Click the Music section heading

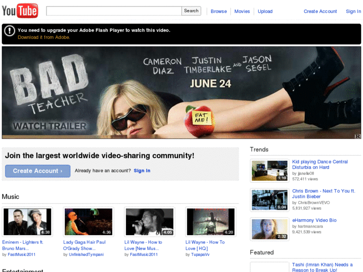coord(10,197)
